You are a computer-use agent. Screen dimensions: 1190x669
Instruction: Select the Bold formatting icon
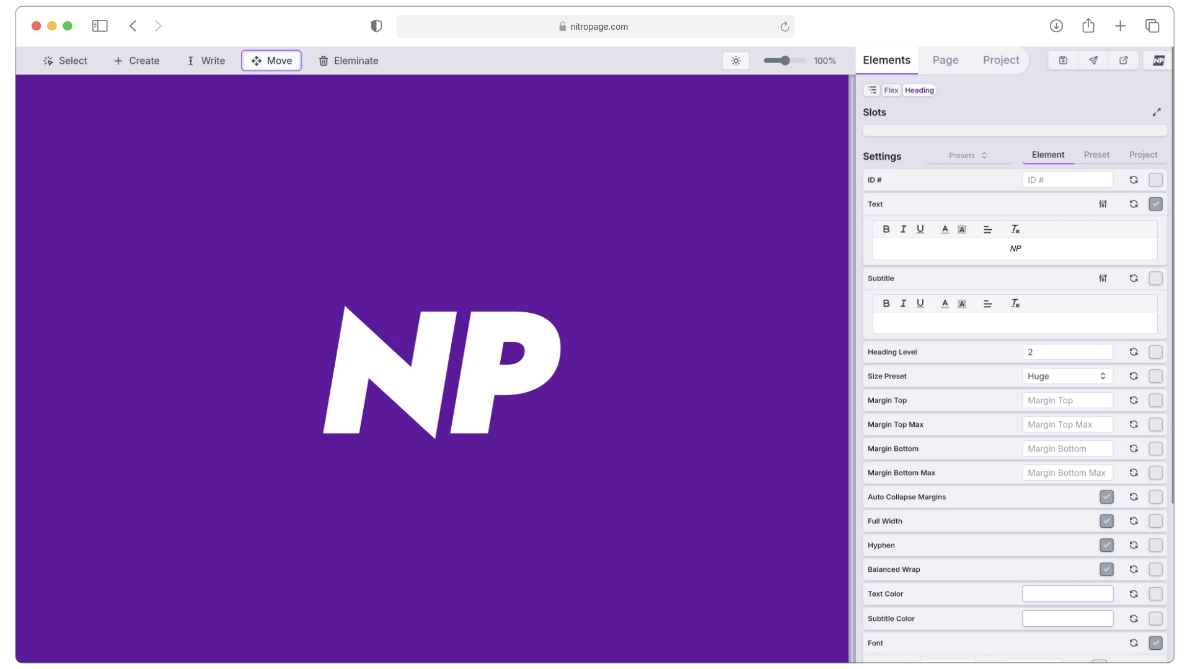tap(886, 229)
